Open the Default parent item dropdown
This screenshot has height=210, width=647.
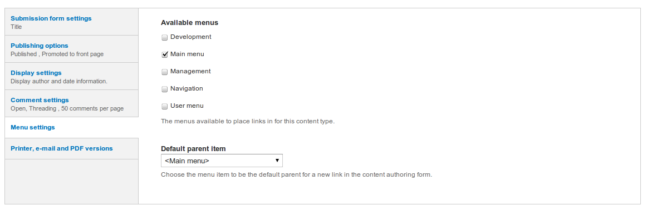coord(222,161)
